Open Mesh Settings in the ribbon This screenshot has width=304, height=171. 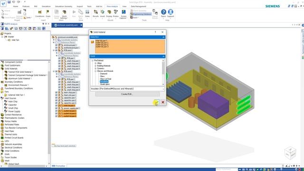point(65,14)
